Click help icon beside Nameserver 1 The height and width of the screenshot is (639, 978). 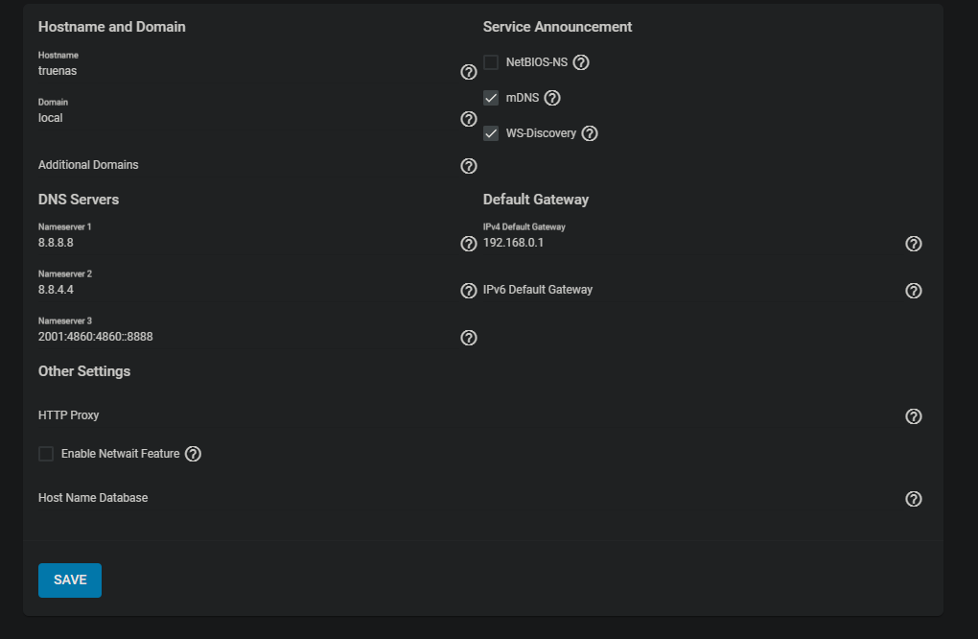[x=469, y=244]
